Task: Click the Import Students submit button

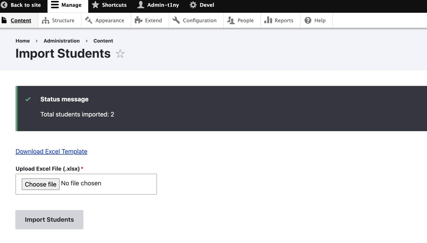Action: (49, 219)
